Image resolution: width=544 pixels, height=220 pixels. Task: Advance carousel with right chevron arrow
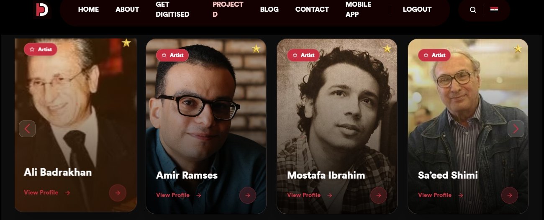tap(516, 129)
